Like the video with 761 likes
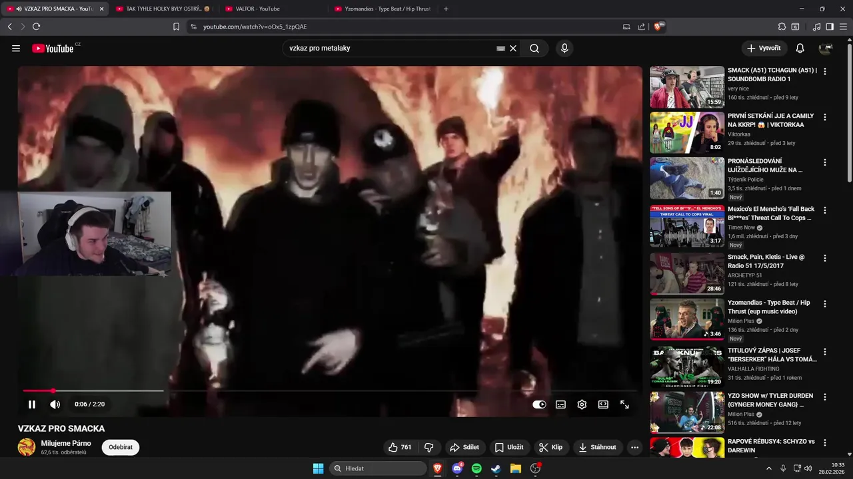Viewport: 853px width, 479px height. (400, 447)
